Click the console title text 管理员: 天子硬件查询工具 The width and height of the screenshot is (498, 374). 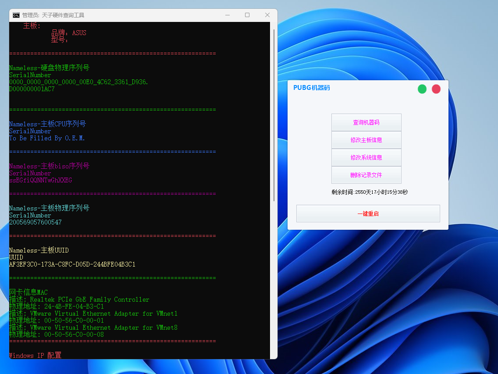pyautogui.click(x=53, y=15)
